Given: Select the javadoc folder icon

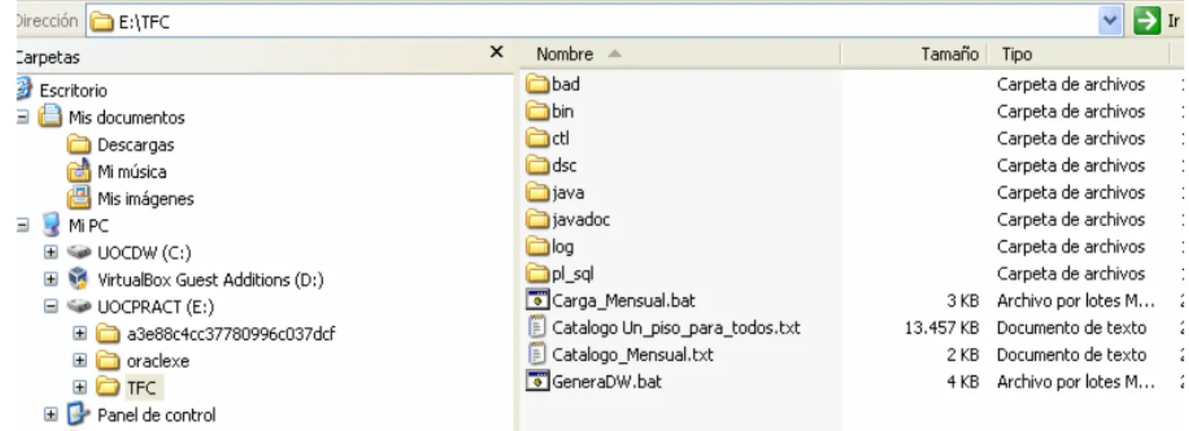Looking at the screenshot, I should coord(538,219).
